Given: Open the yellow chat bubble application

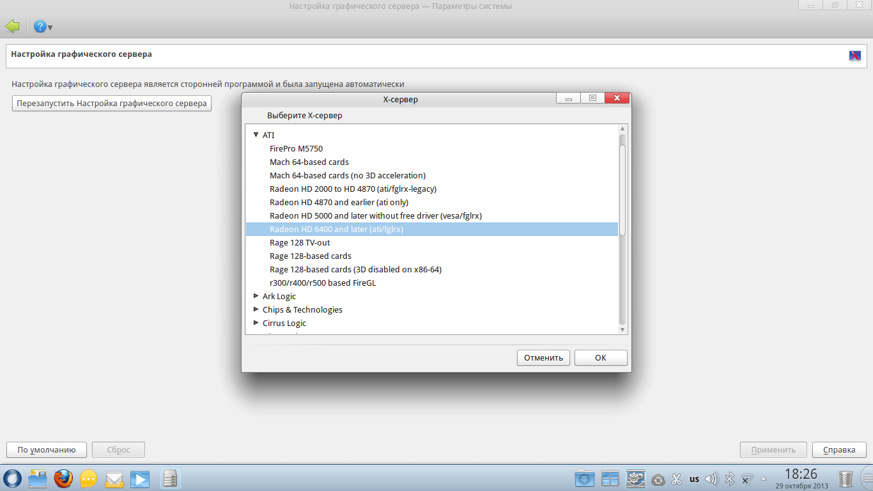Looking at the screenshot, I should [x=88, y=478].
